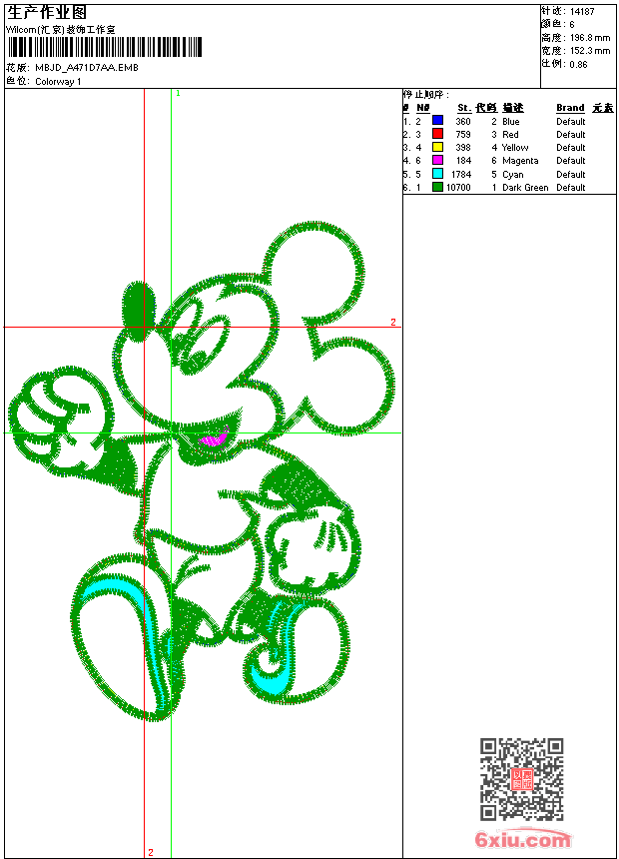Select the Dark Green color swatch
The height and width of the screenshot is (859, 619).
[x=437, y=187]
